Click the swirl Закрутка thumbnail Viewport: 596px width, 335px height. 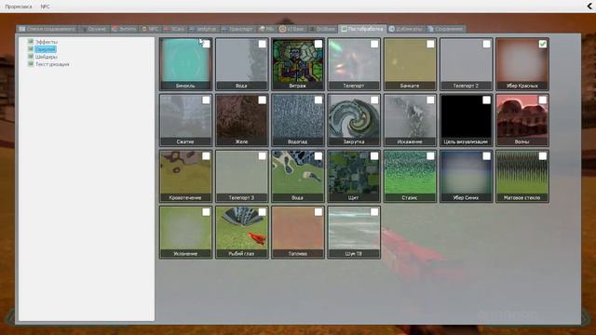(354, 120)
